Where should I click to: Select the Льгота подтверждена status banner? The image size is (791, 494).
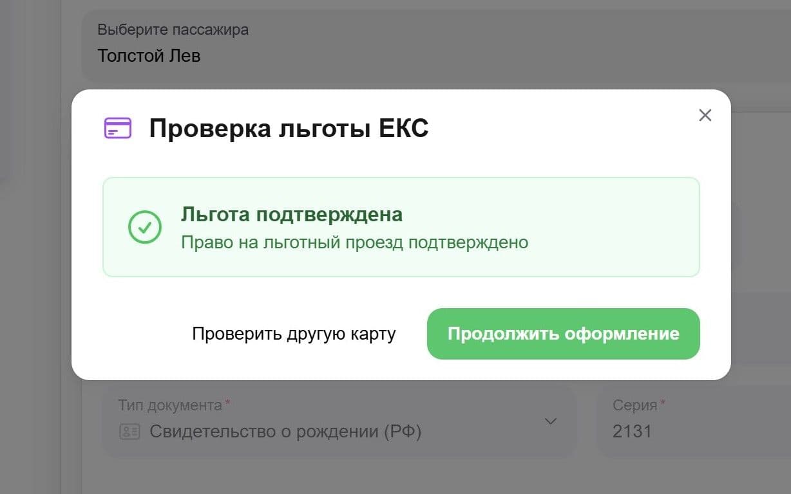click(x=401, y=226)
